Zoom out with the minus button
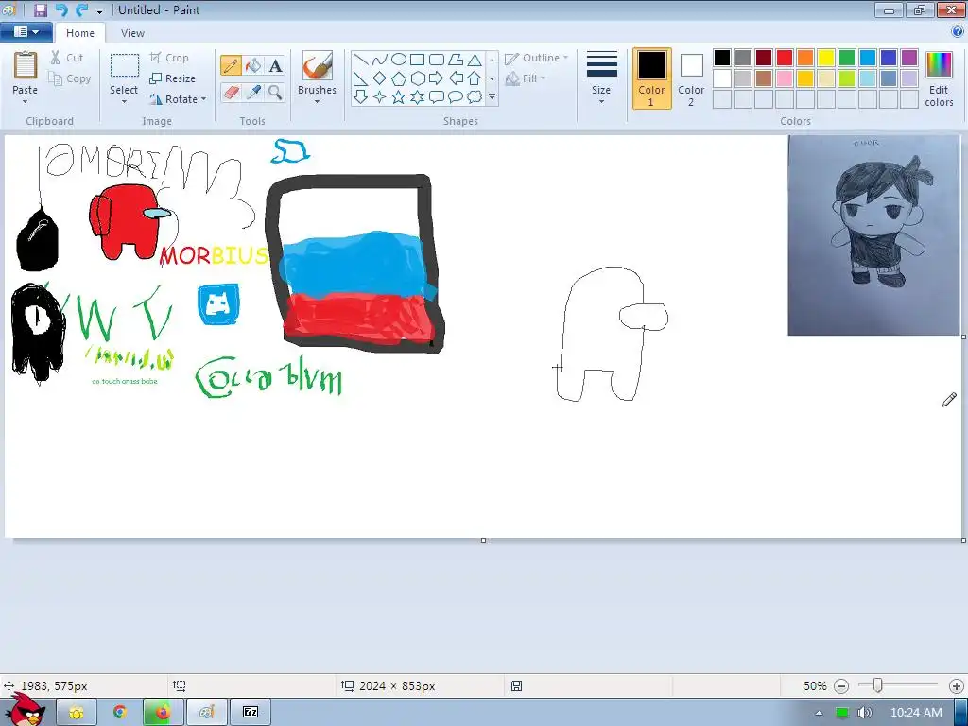Image resolution: width=968 pixels, height=726 pixels. (841, 686)
